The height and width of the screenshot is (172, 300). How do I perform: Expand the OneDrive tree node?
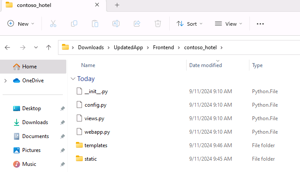(x=6, y=81)
